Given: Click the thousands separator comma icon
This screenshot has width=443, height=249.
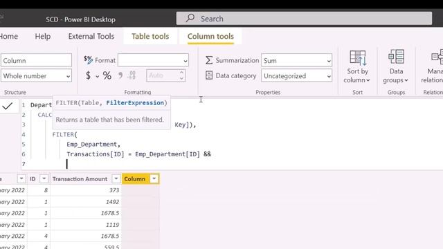Looking at the screenshot, I should [x=120, y=75].
